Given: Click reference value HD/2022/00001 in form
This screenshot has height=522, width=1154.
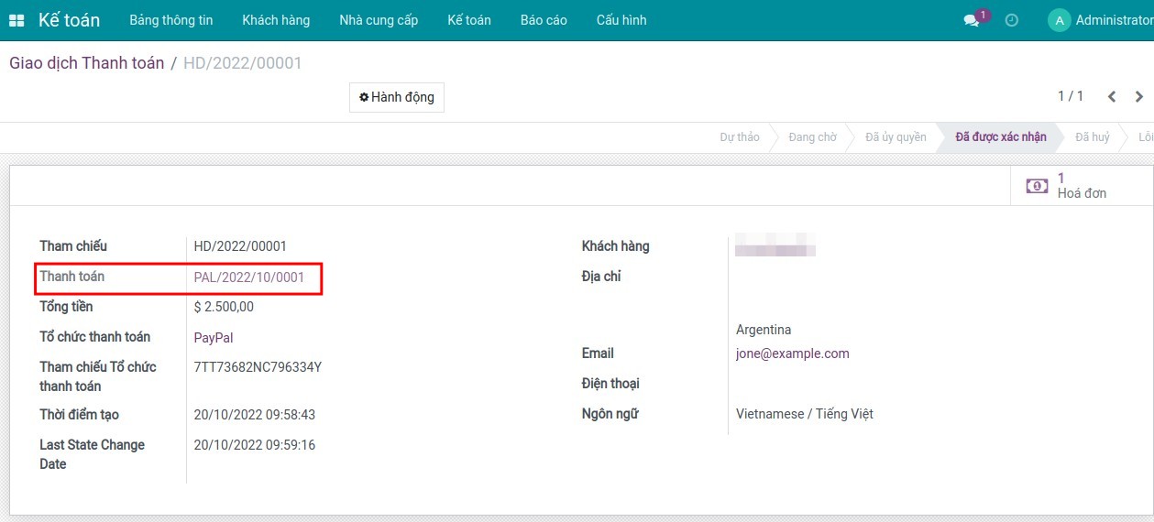Looking at the screenshot, I should (x=240, y=246).
